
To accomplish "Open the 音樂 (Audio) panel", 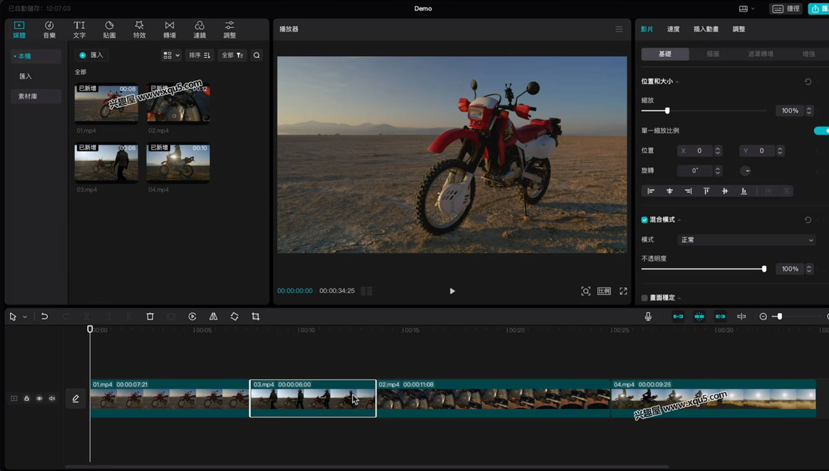I will (x=49, y=30).
